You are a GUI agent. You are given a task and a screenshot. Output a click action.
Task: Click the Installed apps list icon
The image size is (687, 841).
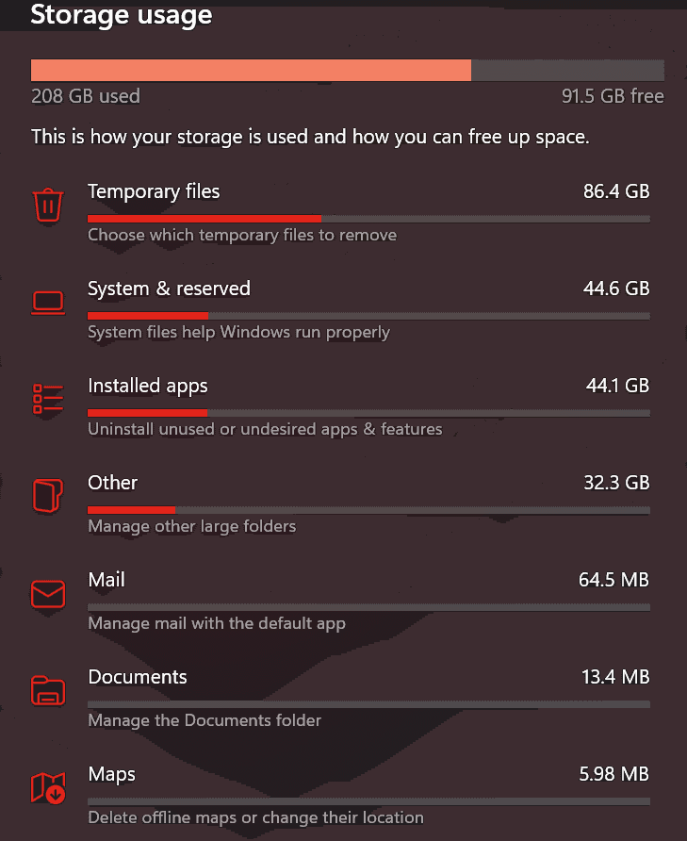coord(48,400)
